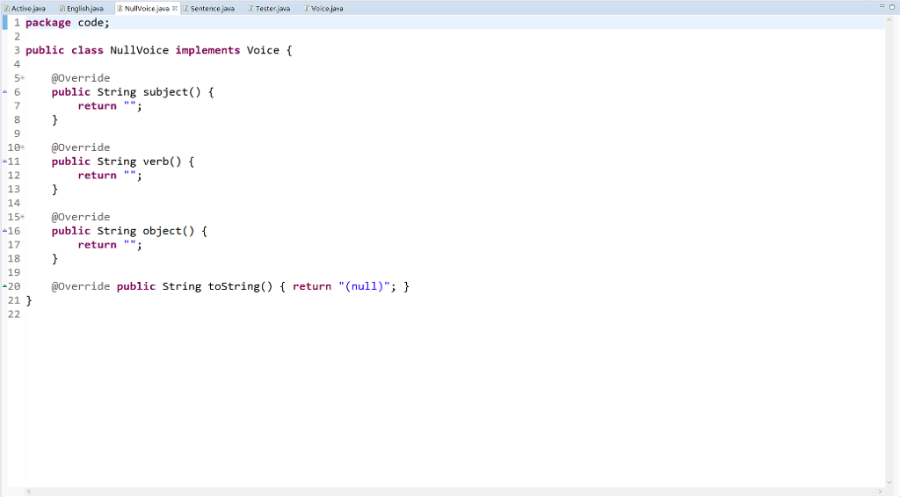Click the 'subject()' method name
Viewport: 900px width, 497px height.
(171, 91)
